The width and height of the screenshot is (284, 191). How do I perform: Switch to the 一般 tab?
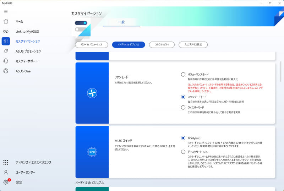click(x=121, y=22)
